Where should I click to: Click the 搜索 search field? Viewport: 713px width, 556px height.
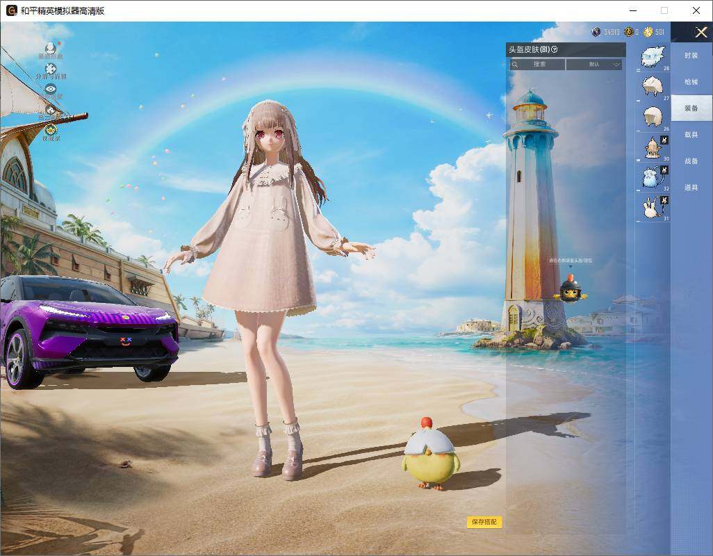tap(537, 64)
